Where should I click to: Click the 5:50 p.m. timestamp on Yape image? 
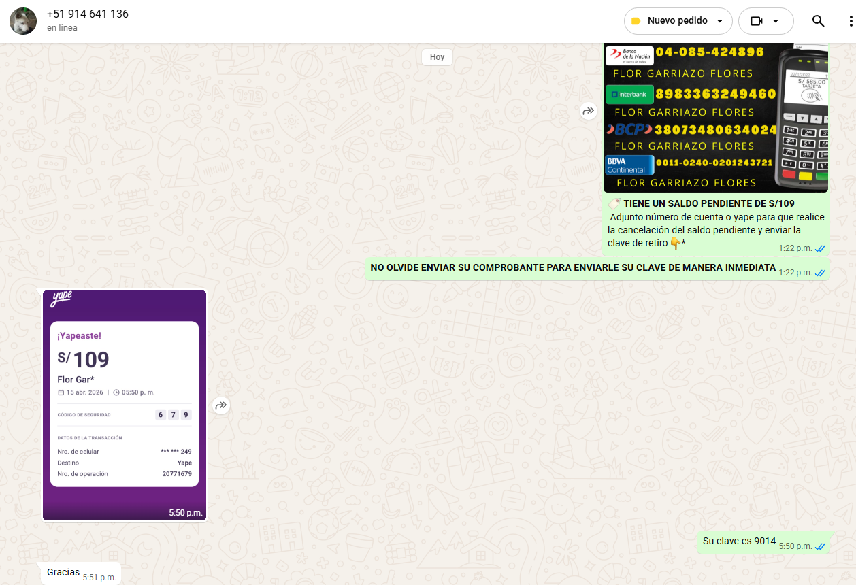tap(186, 513)
